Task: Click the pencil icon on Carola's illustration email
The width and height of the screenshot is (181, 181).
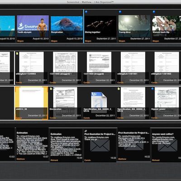Action: pyautogui.click(x=86, y=131)
